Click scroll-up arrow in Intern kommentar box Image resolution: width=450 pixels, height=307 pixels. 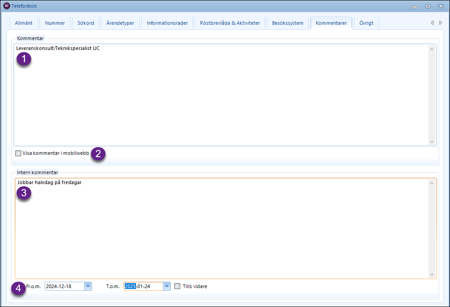(432, 183)
